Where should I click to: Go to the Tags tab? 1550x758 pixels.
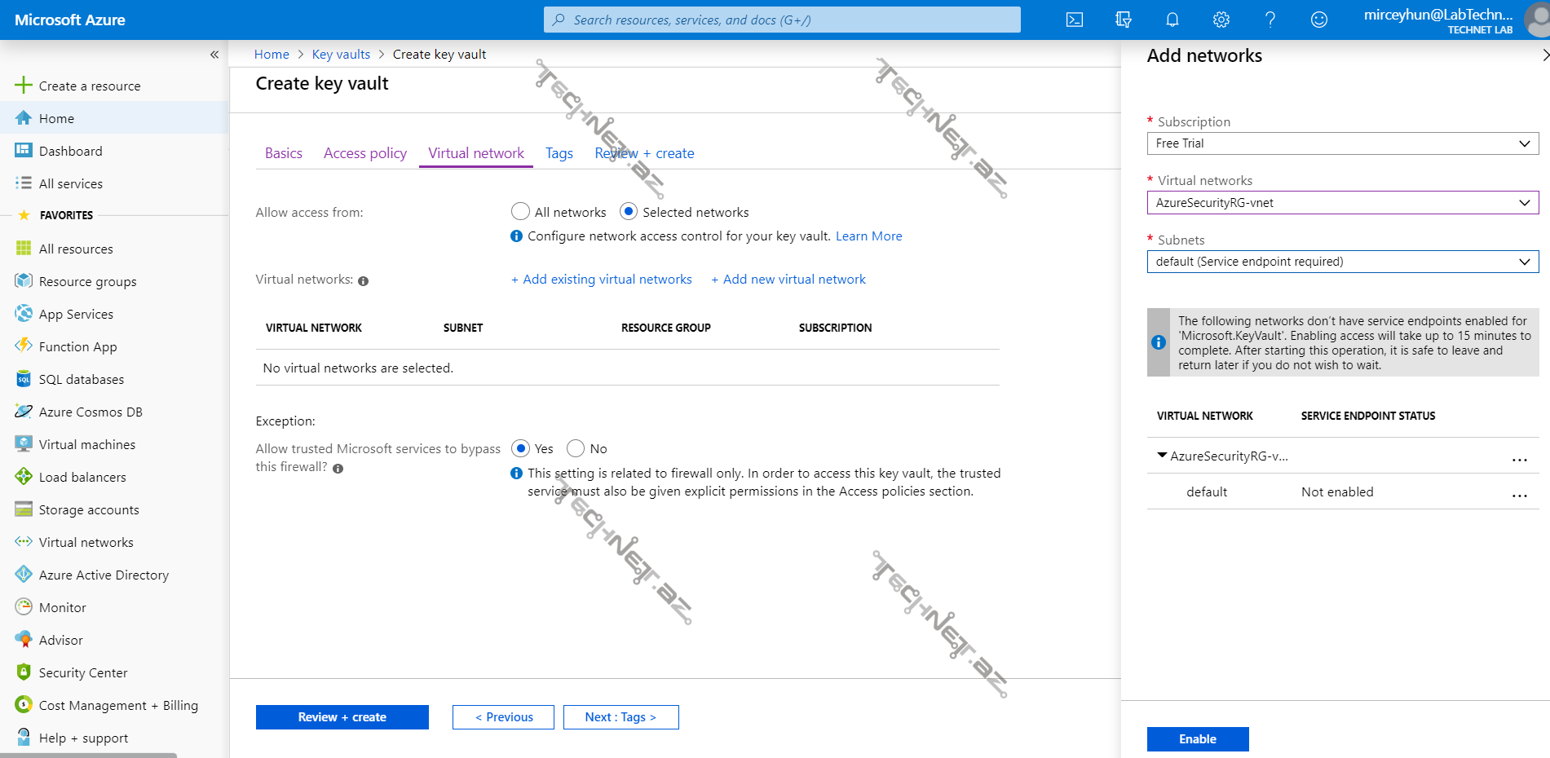click(x=559, y=153)
